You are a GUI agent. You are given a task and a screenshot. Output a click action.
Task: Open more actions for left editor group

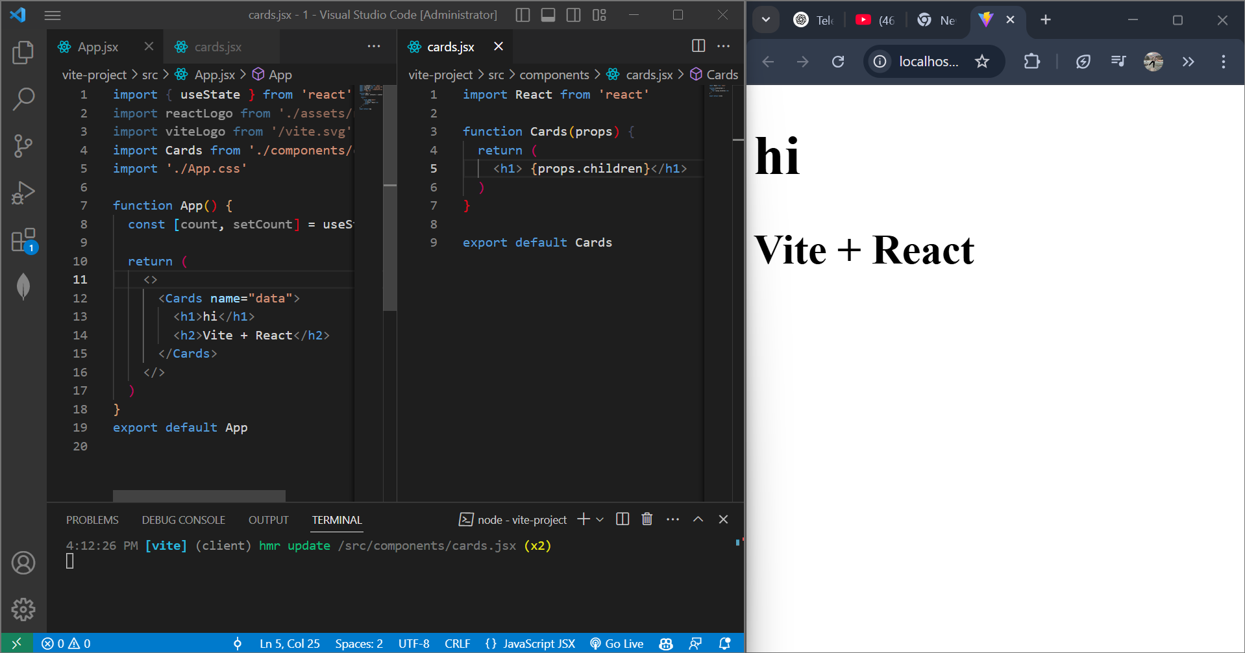[374, 46]
